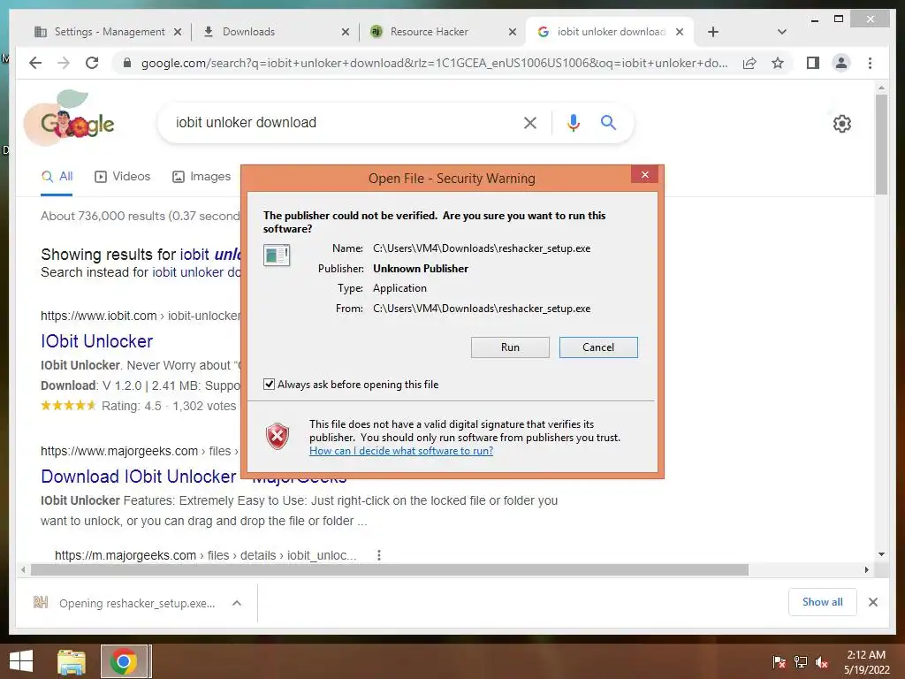
Task: Open Google quick settings gear
Action: 841,123
